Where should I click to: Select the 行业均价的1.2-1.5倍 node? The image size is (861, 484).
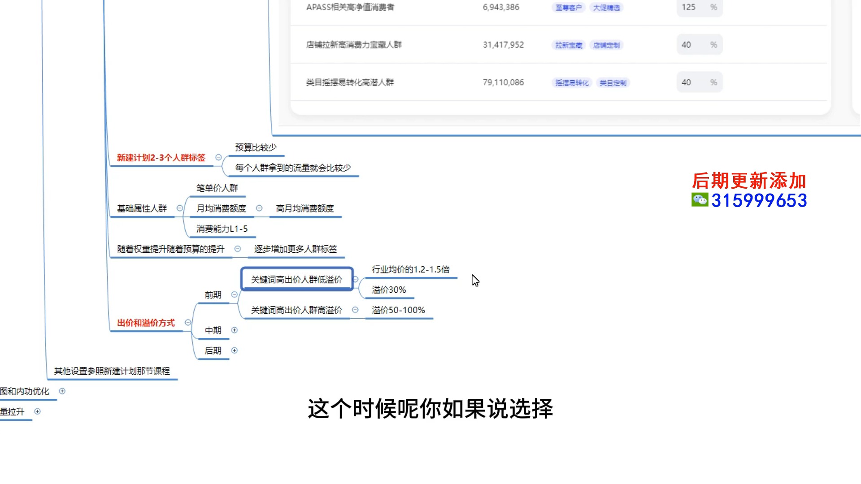[411, 269]
